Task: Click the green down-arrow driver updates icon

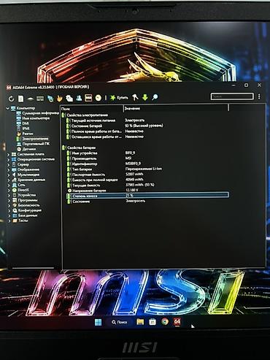Action: [145, 98]
